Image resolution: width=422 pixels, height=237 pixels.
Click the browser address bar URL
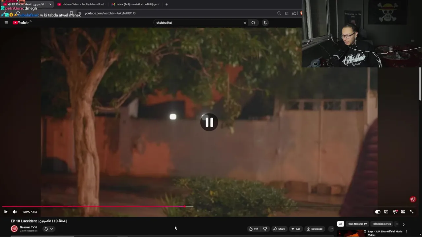[110, 13]
